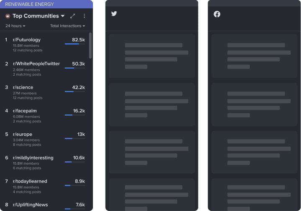
Task: Click the 16.2k value for r/facepalm
Action: 79,111
